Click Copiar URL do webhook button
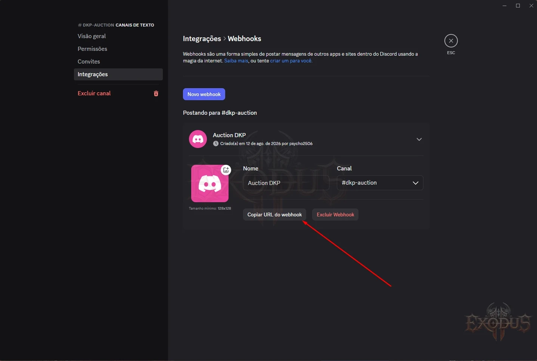Screen dimensions: 537x361 pyautogui.click(x=274, y=215)
